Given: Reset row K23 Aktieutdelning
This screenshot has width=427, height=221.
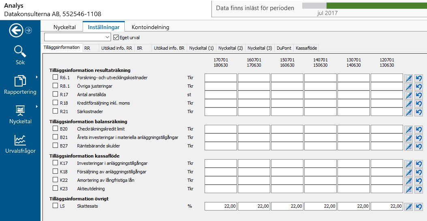Looking at the screenshot, I should click(419, 189).
